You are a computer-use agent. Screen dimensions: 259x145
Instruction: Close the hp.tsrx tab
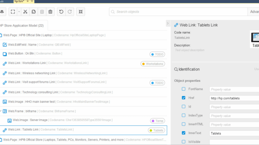[x=32, y=1]
